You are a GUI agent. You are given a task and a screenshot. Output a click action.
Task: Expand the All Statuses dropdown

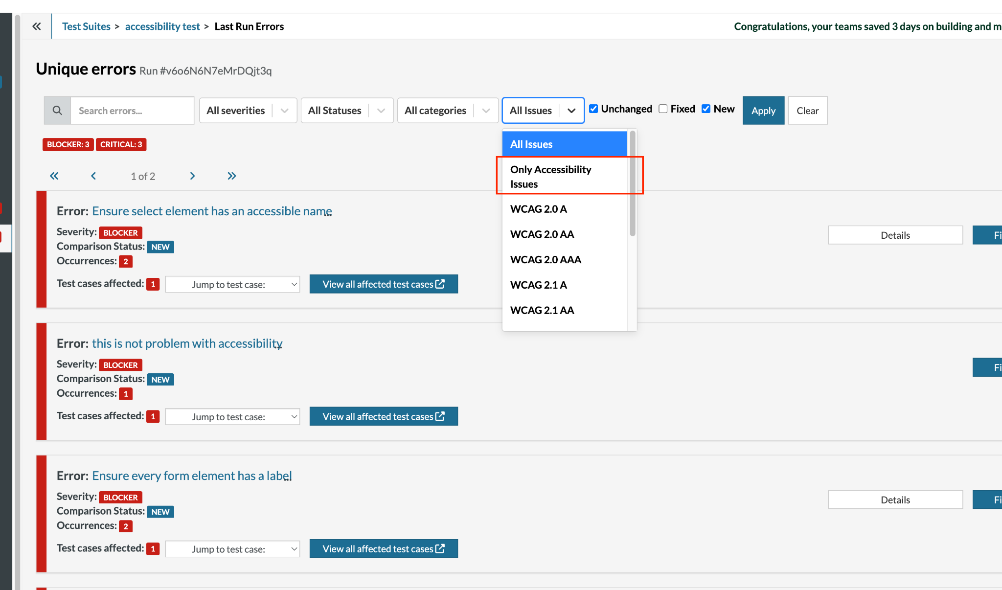347,111
